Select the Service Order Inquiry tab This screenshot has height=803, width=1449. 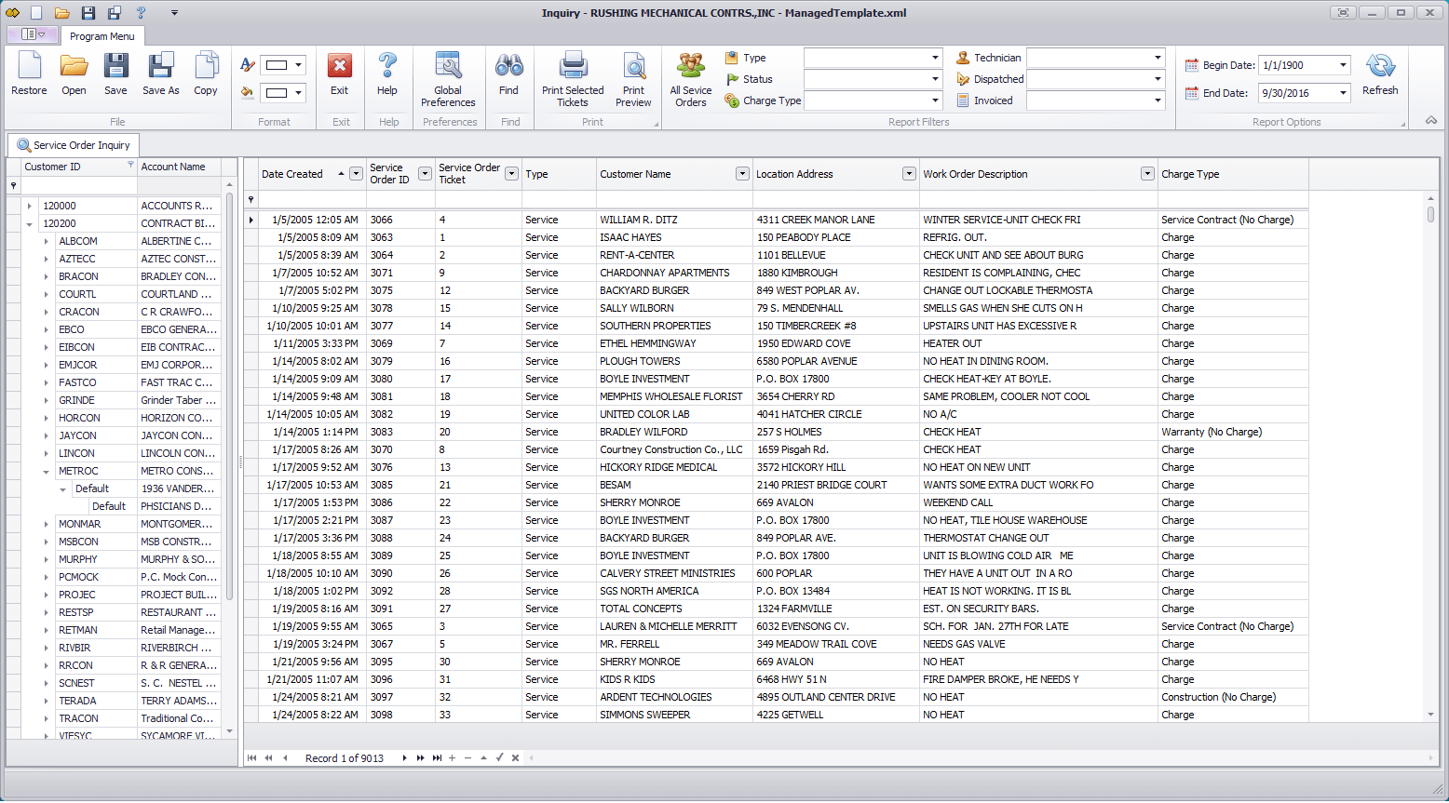click(74, 145)
